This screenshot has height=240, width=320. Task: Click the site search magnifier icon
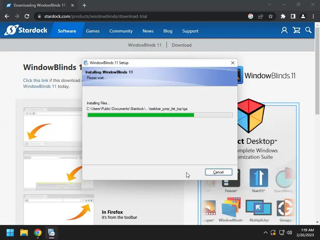[x=308, y=30]
